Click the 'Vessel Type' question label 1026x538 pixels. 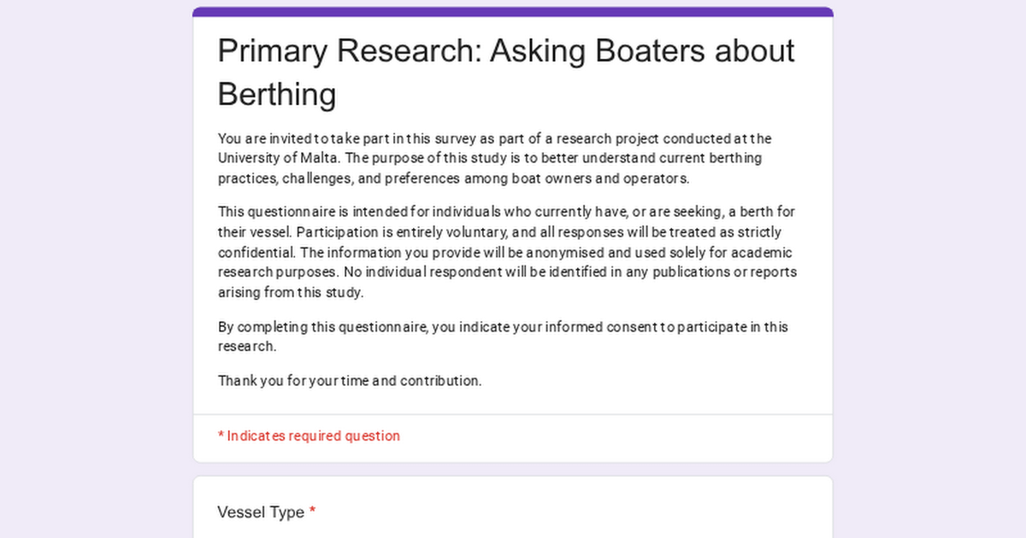click(261, 512)
